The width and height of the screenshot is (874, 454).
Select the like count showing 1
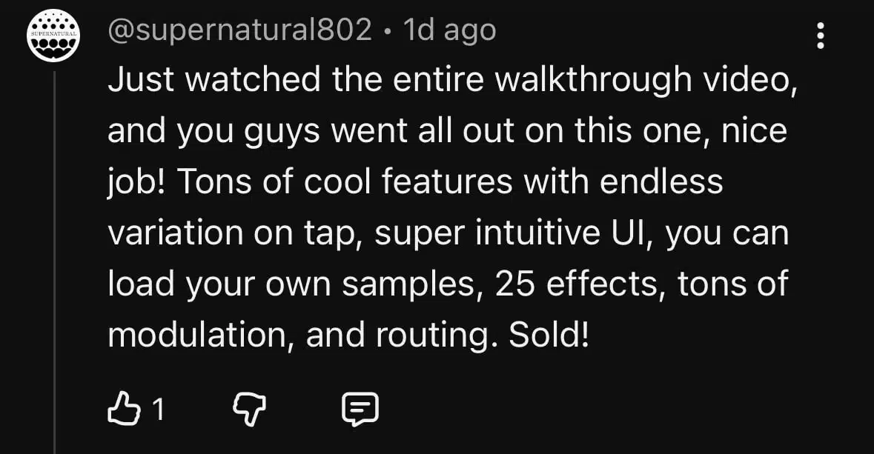[x=158, y=408]
